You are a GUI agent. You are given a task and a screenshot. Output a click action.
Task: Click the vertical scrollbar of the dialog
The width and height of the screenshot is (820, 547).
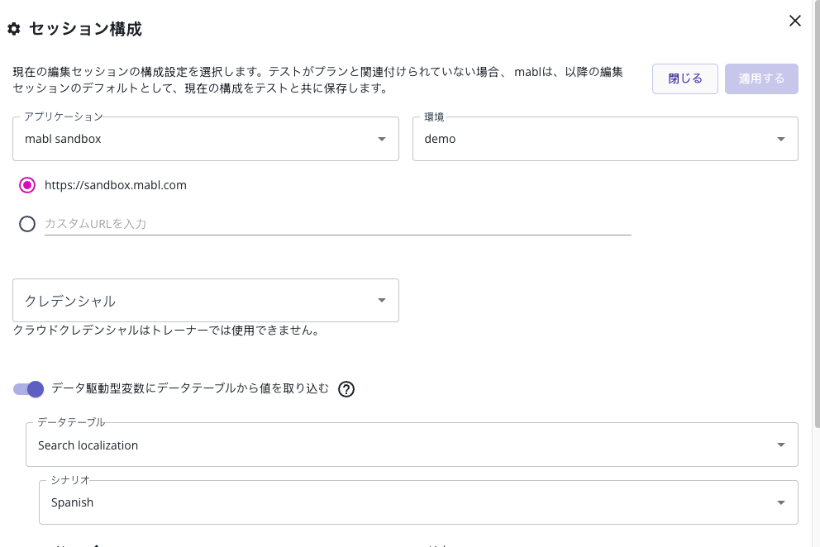(x=817, y=214)
